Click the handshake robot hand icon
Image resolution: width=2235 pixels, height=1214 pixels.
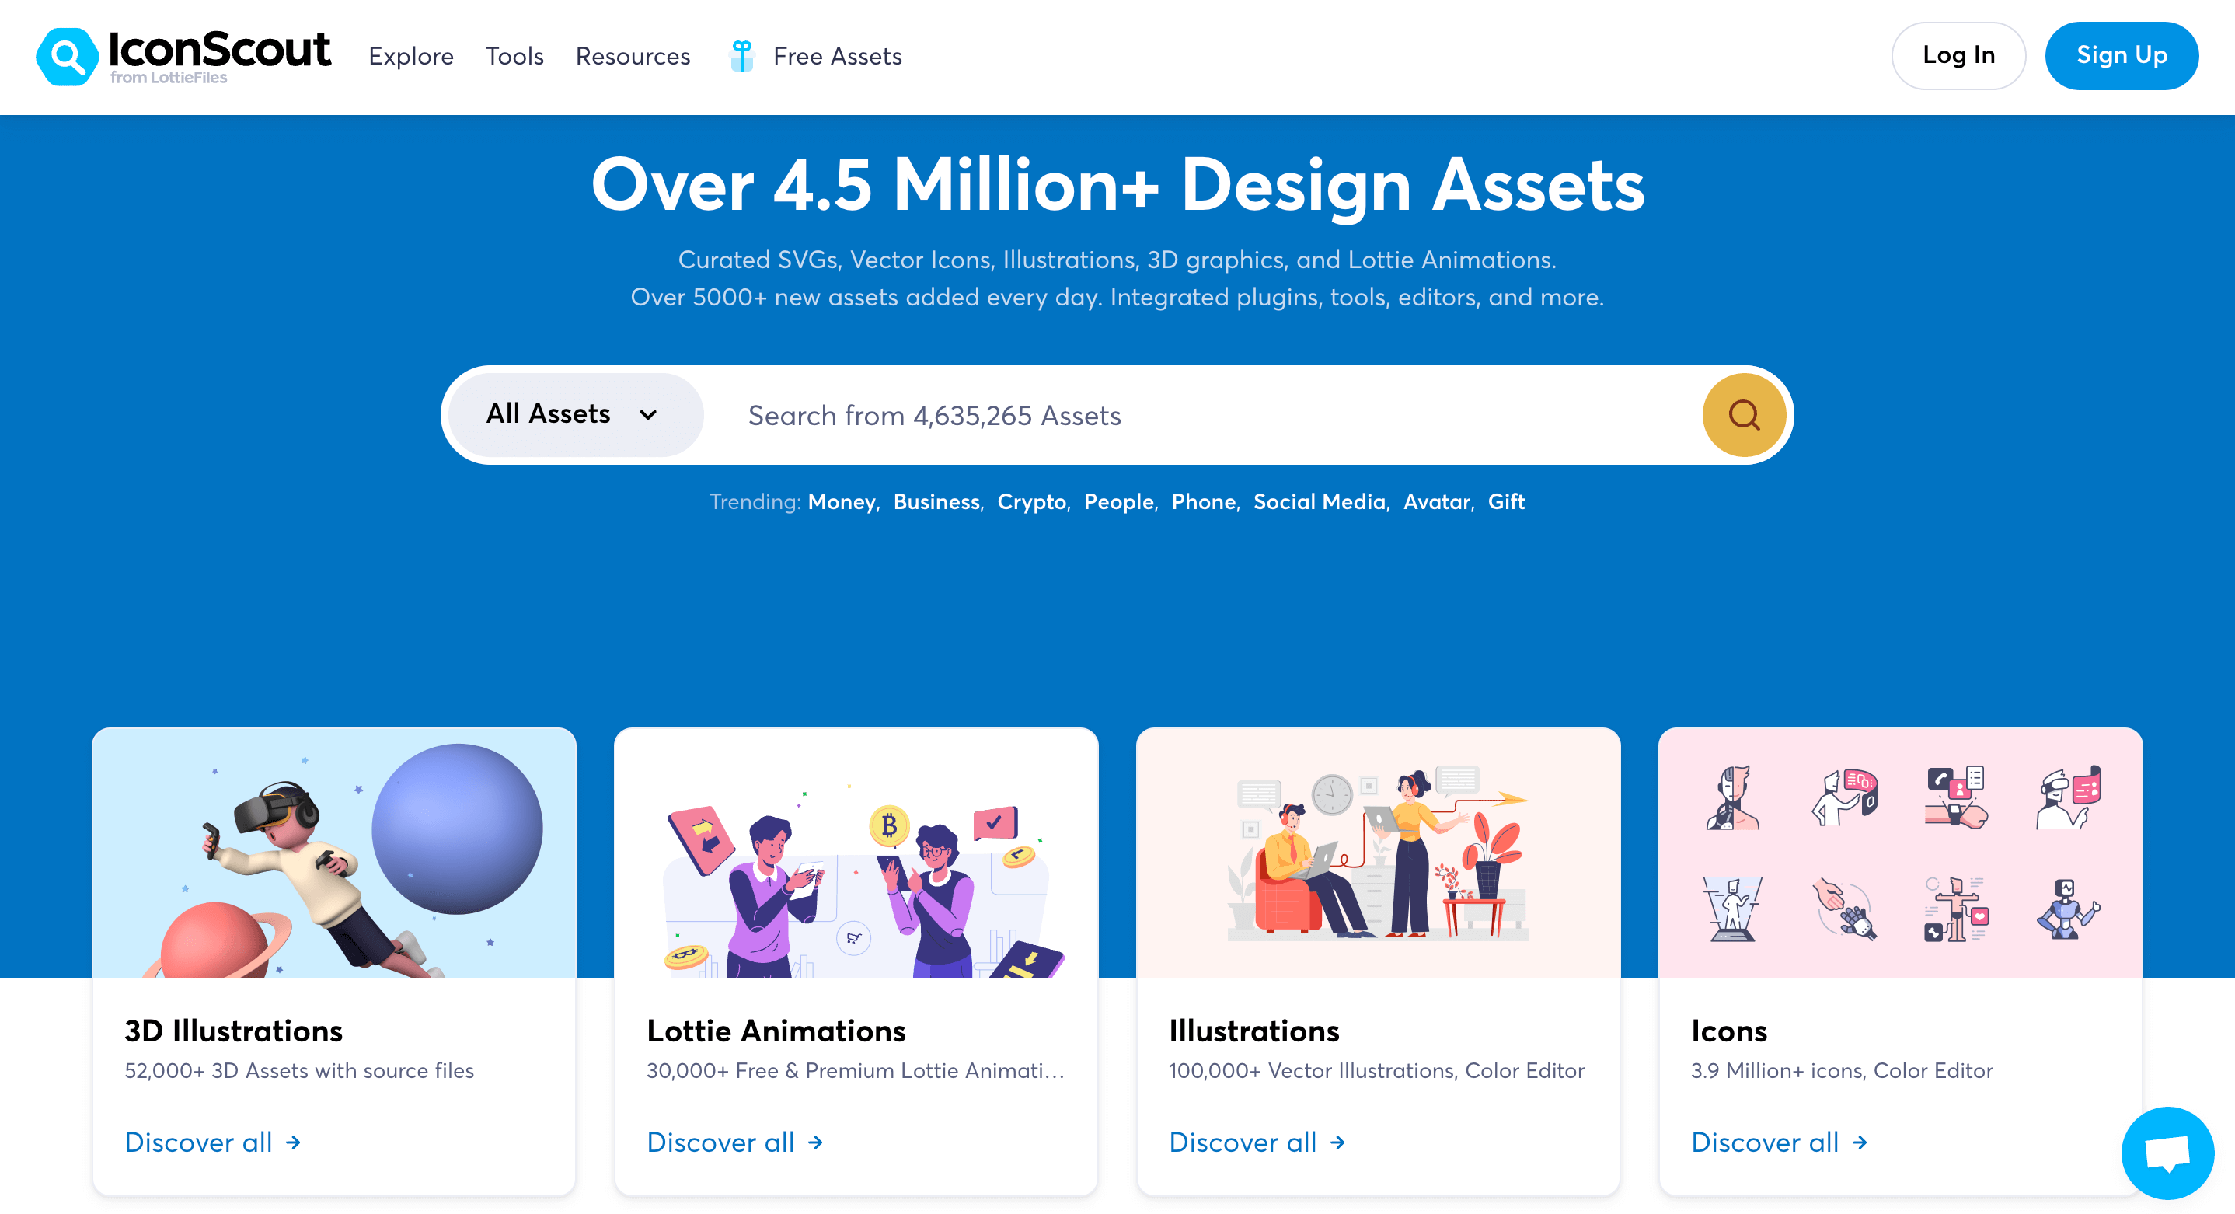tap(1843, 909)
